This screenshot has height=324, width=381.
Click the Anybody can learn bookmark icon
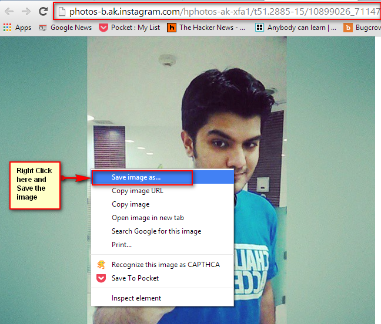(259, 28)
